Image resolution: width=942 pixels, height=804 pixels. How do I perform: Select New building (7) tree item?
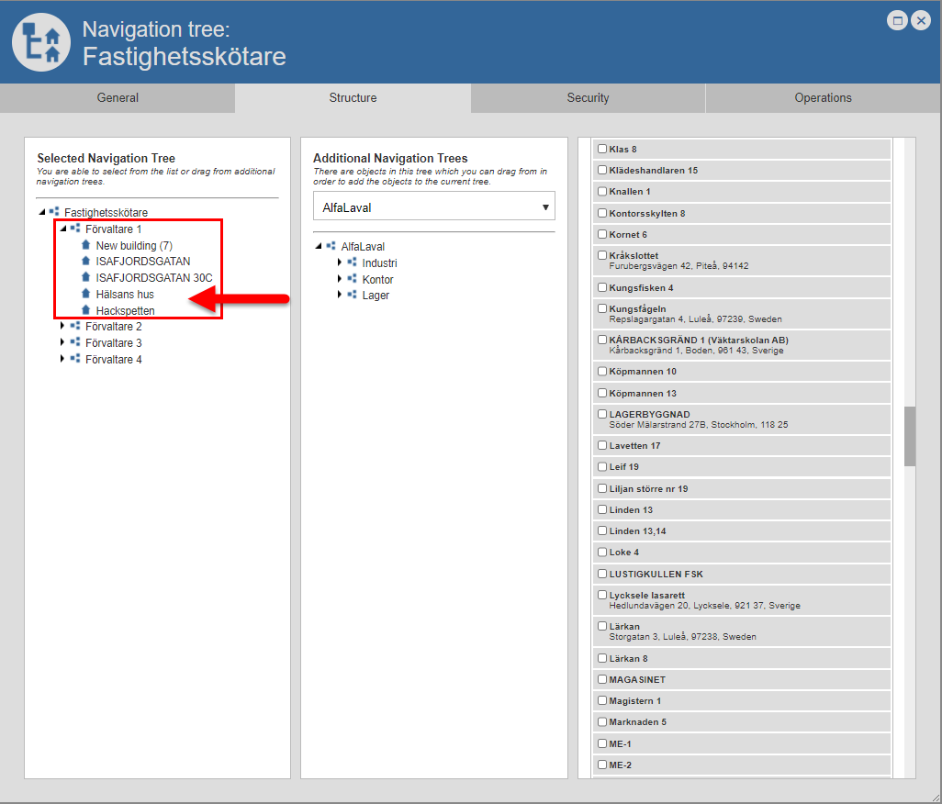click(x=134, y=246)
